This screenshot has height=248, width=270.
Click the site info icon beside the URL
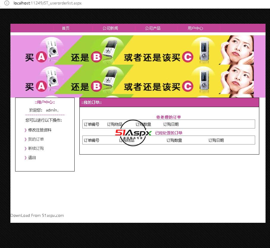(x=7, y=3)
